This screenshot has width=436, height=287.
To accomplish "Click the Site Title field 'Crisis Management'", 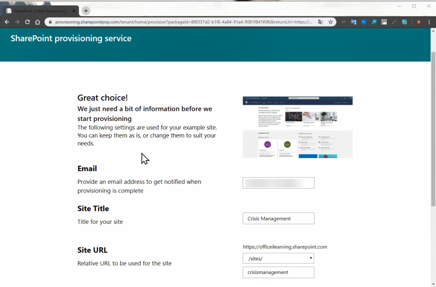I will (x=278, y=219).
